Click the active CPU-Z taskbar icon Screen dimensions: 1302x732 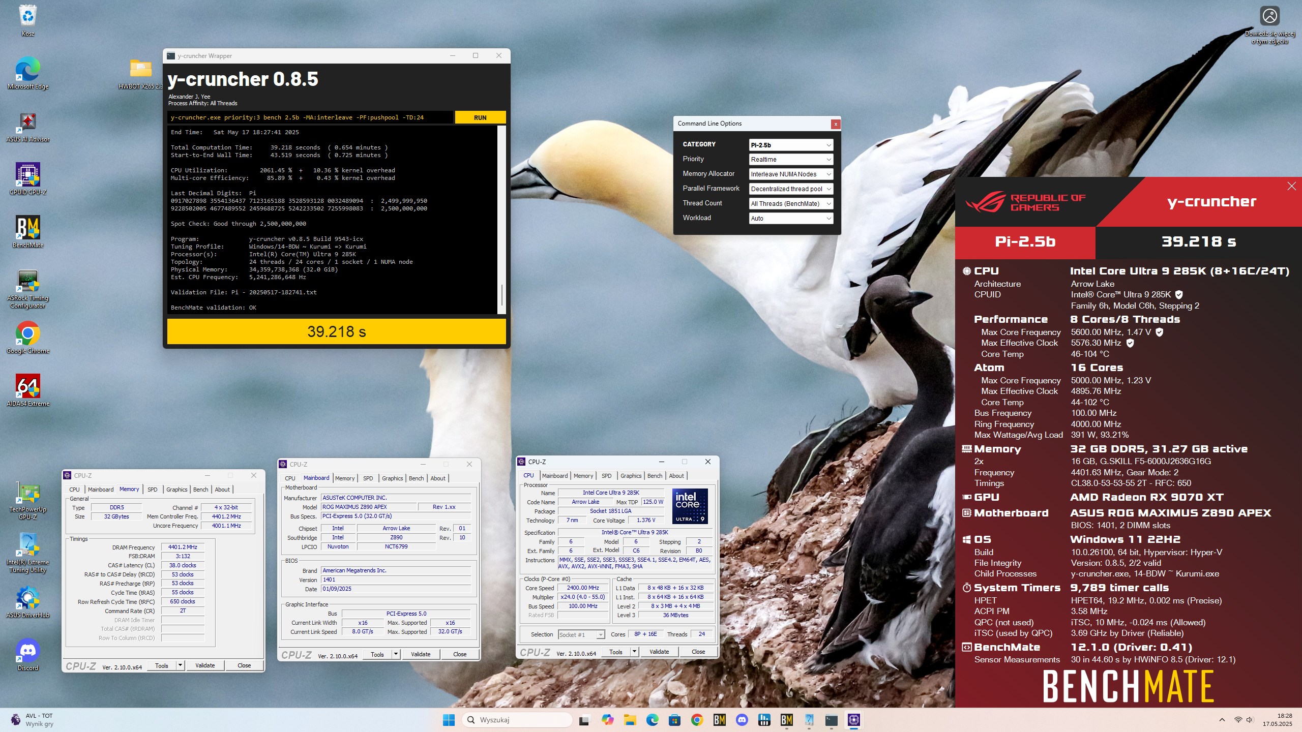click(x=853, y=720)
